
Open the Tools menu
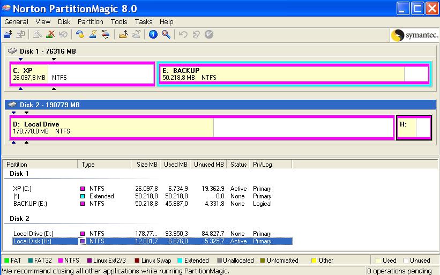pyautogui.click(x=119, y=21)
